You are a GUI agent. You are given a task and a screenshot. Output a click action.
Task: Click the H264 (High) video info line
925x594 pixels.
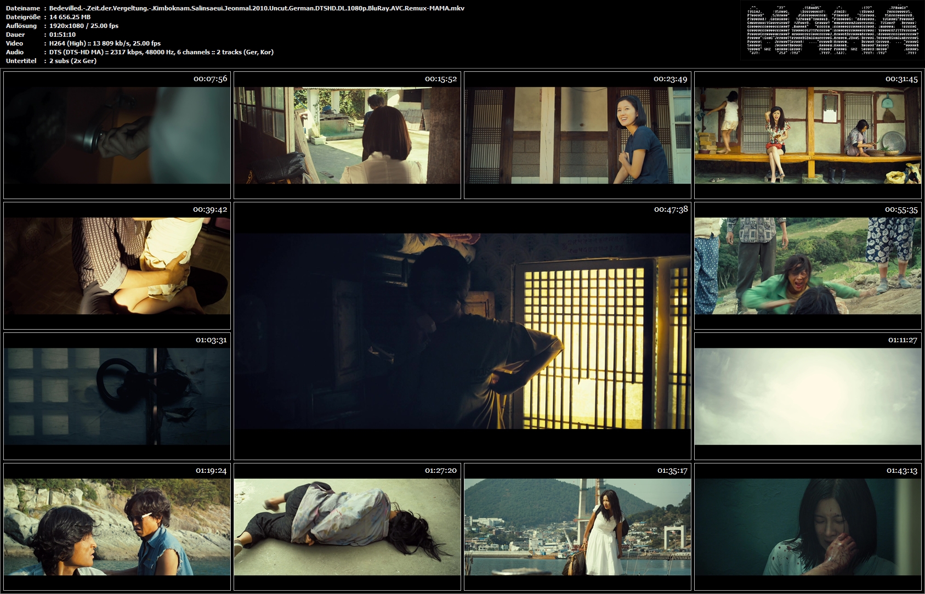(x=105, y=43)
